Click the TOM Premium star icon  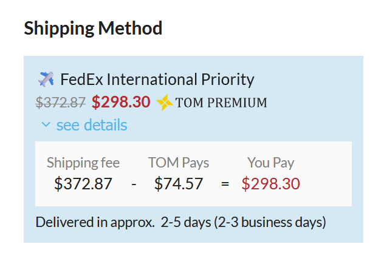point(165,103)
